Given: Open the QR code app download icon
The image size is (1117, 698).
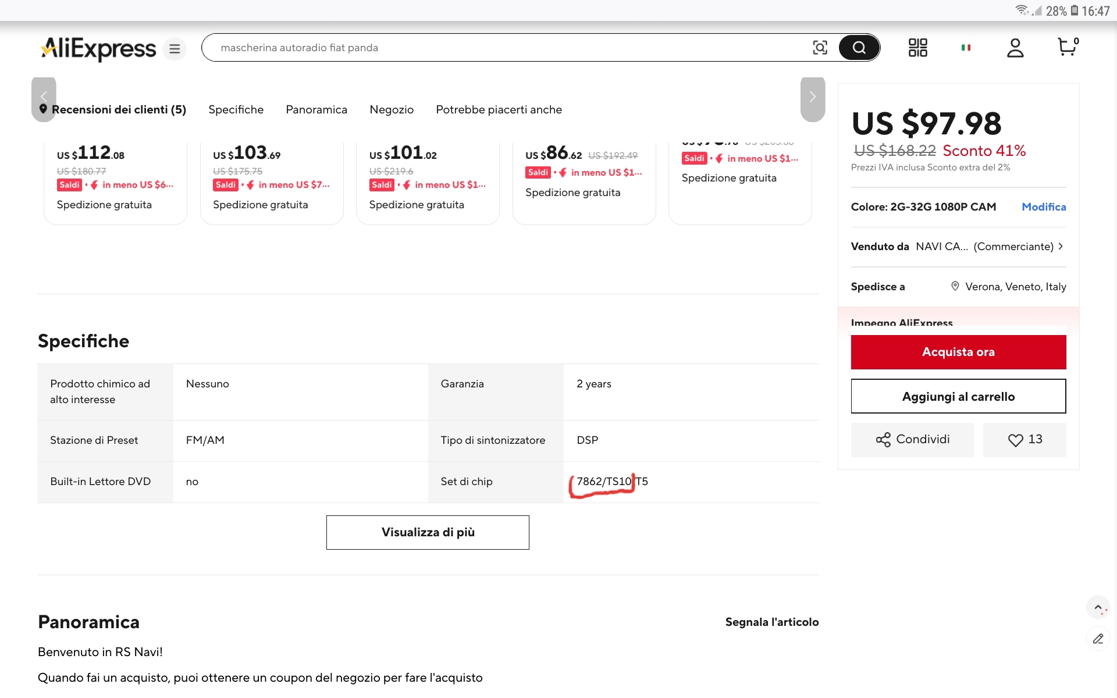Looking at the screenshot, I should click(x=918, y=48).
